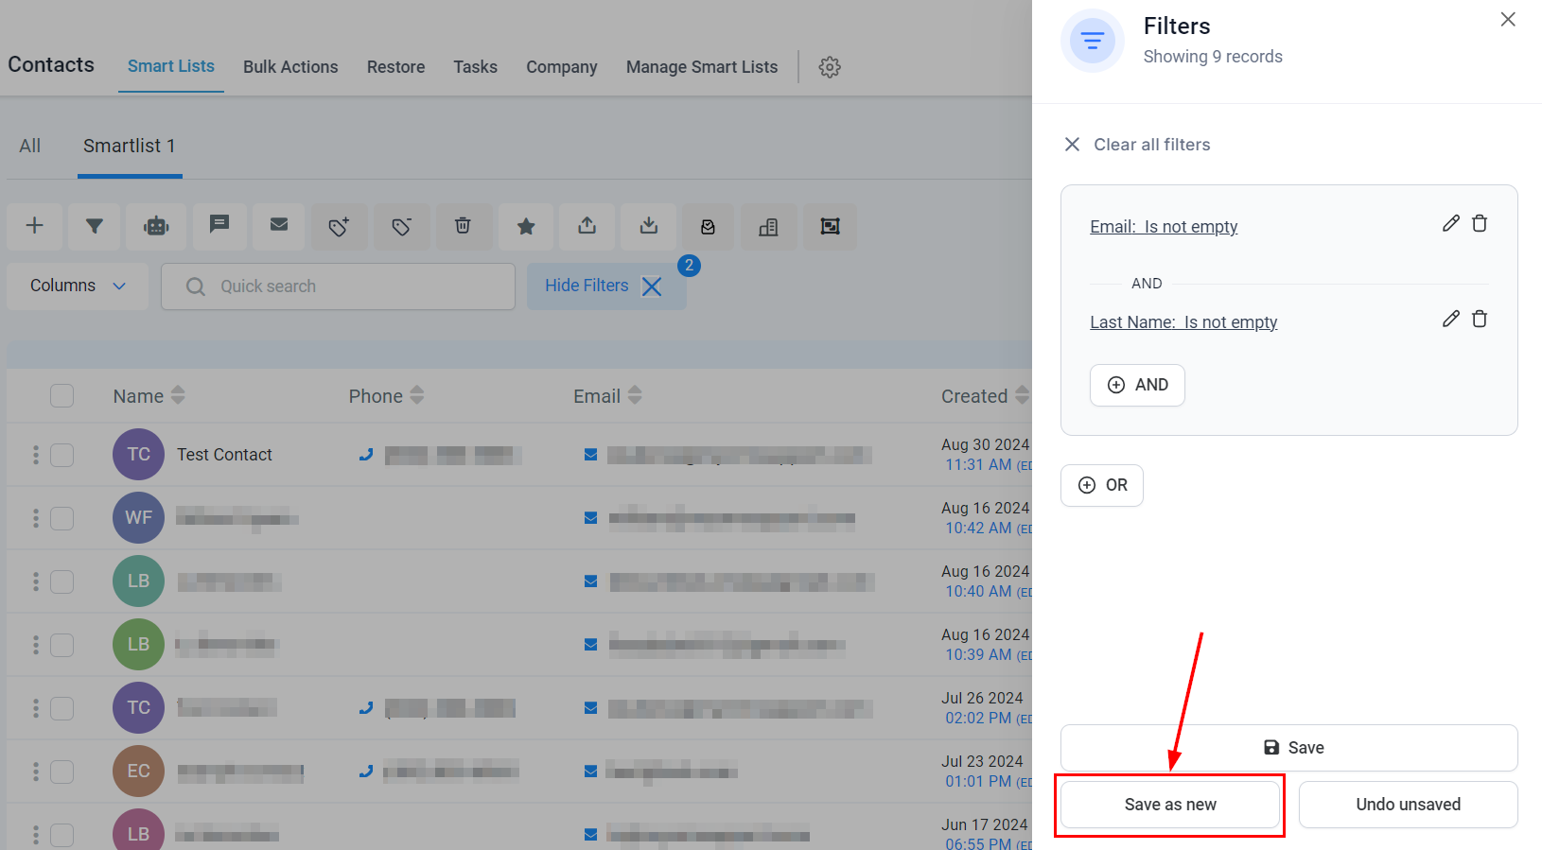Click the add tag toolbar icon

(339, 226)
